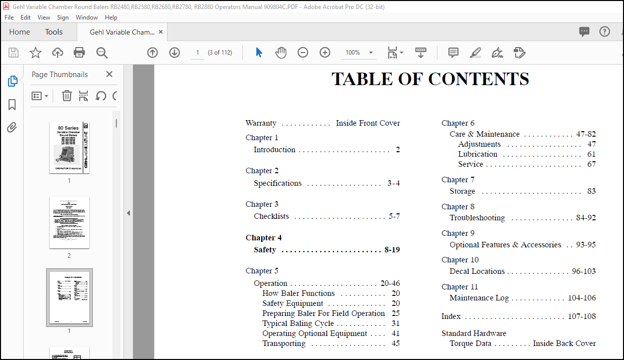
Task: Open the Window menu
Action: 87,17
